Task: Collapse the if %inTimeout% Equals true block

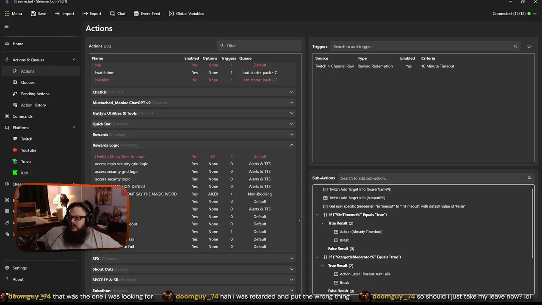Action: (317, 215)
